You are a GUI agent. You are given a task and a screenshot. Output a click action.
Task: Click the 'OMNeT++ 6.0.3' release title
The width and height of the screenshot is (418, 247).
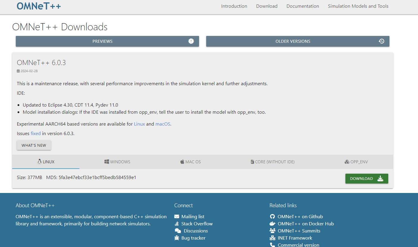[41, 63]
